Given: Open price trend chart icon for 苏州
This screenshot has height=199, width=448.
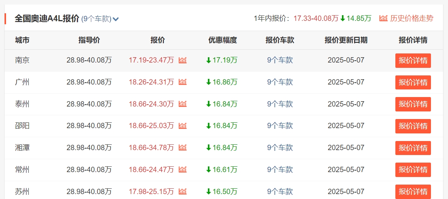Looking at the screenshot, I should (183, 191).
